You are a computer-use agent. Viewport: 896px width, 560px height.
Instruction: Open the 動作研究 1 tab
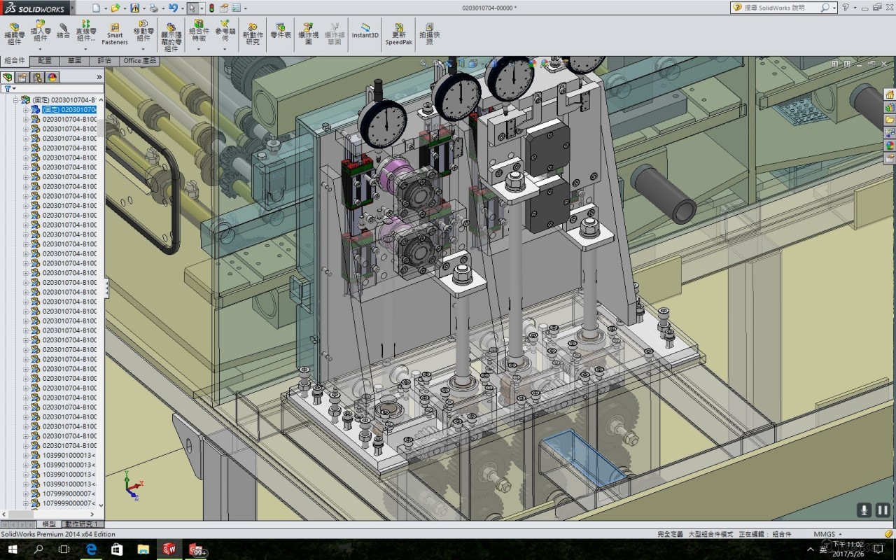[x=83, y=524]
